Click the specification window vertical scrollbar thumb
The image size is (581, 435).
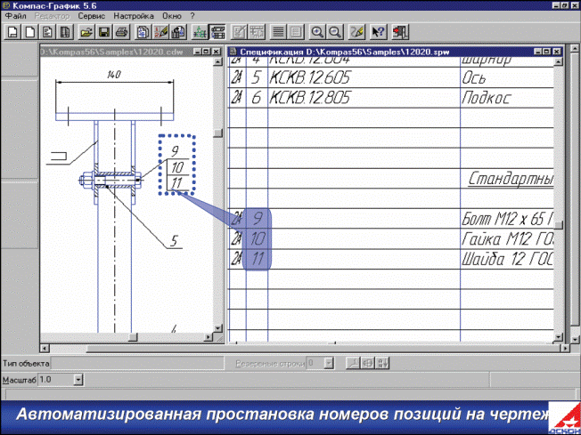[559, 224]
